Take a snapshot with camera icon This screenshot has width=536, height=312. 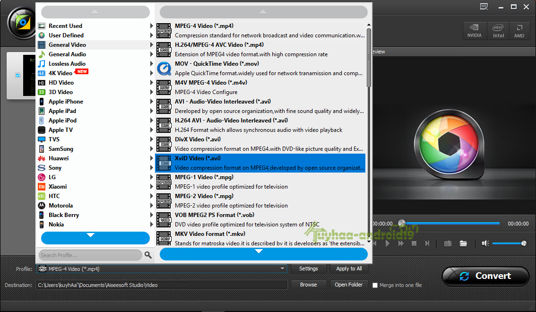click(448, 243)
